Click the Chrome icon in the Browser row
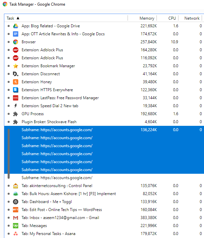This screenshot has height=238, width=204. click(15, 42)
